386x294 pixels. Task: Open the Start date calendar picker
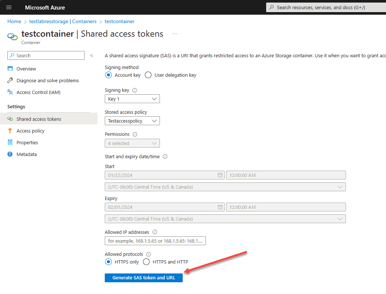[x=220, y=175]
